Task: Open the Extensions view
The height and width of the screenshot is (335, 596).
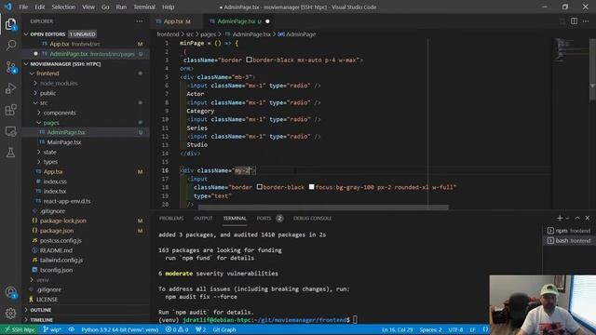Action: tap(10, 110)
